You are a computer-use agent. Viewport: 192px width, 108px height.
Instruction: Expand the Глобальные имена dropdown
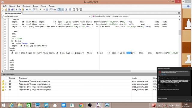click(x=90, y=16)
